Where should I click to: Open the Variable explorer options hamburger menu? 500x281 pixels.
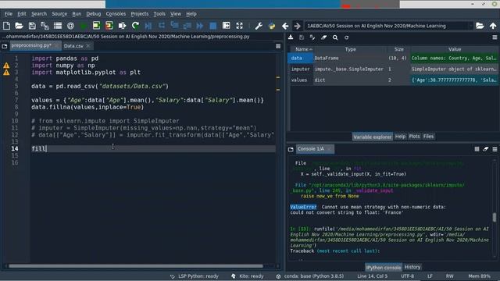[x=495, y=37]
